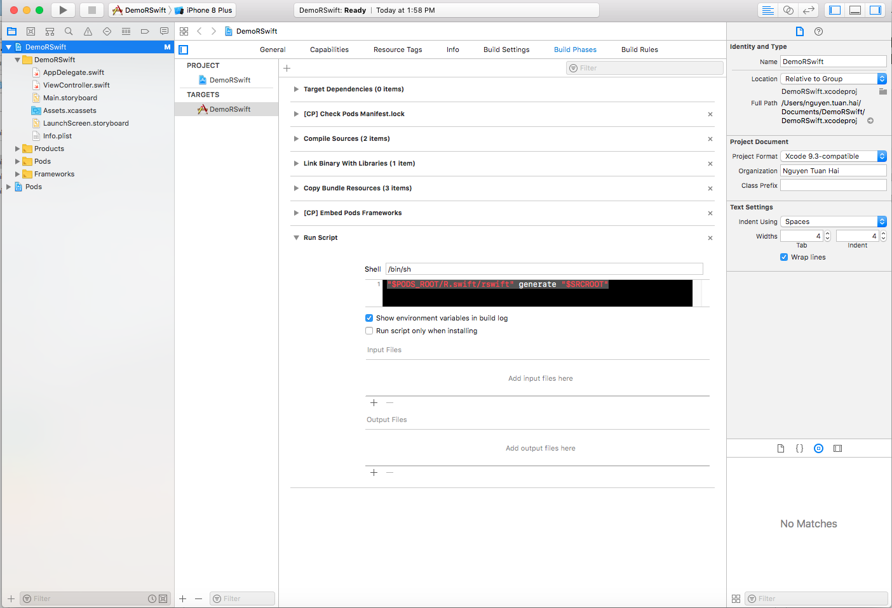Open the related items grid menu
Screen dimensions: 892x608
[x=184, y=31]
